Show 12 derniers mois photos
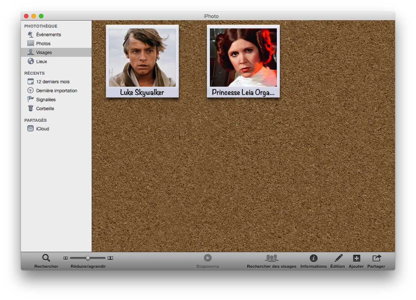 point(56,81)
